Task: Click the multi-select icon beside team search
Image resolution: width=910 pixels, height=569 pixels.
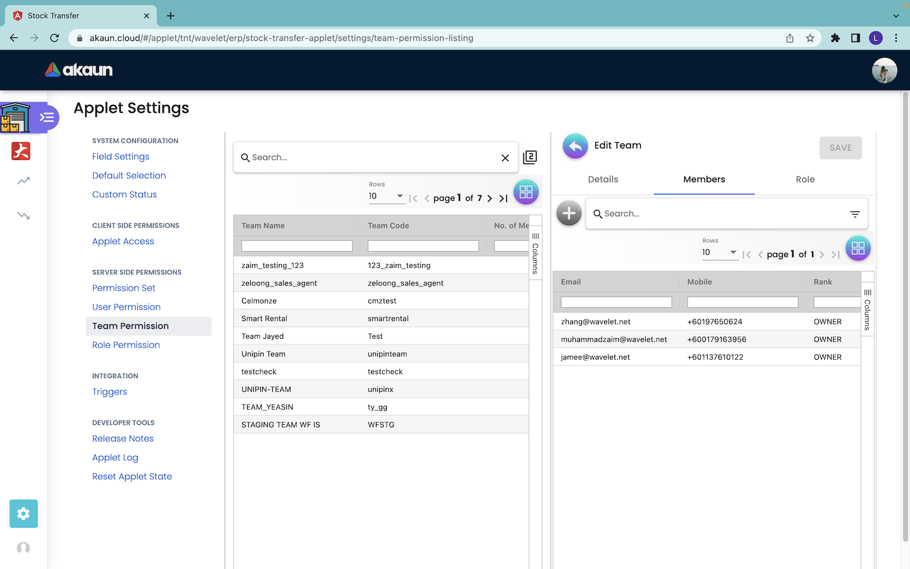Action: pos(530,157)
